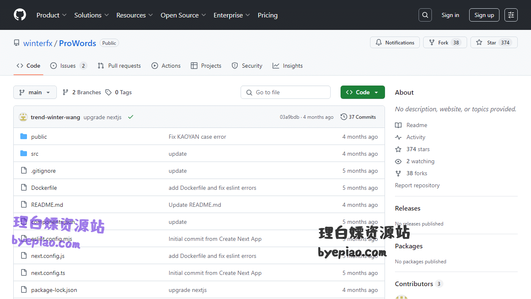Click the star icon beside 374 stars
Image resolution: width=531 pixels, height=299 pixels.
click(x=398, y=149)
